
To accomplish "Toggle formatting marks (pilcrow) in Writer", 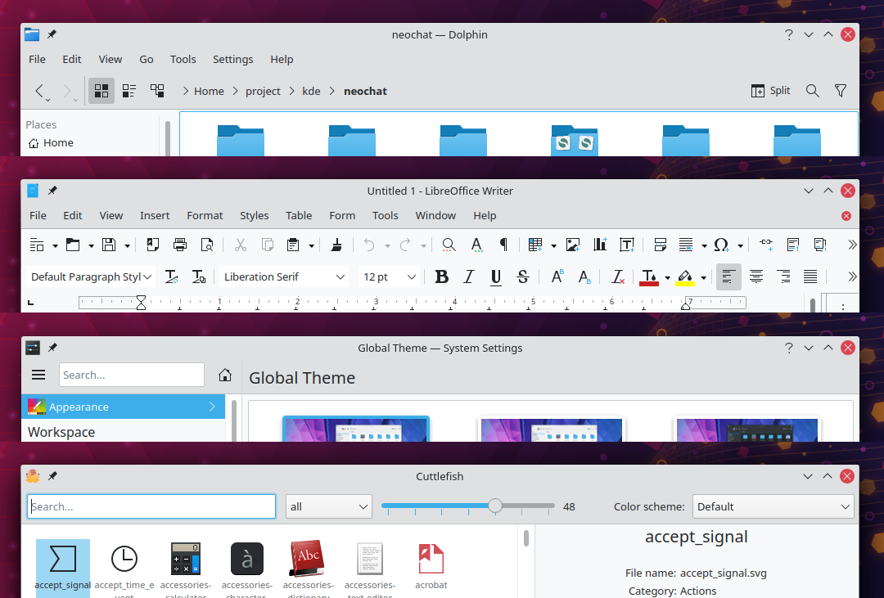I will (x=503, y=245).
